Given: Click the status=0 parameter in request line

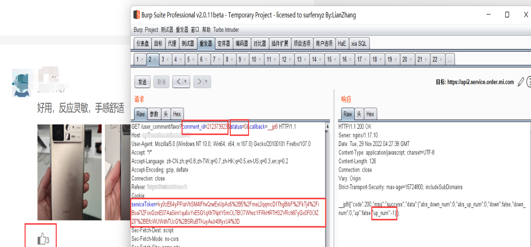Looking at the screenshot, I should (239, 126).
